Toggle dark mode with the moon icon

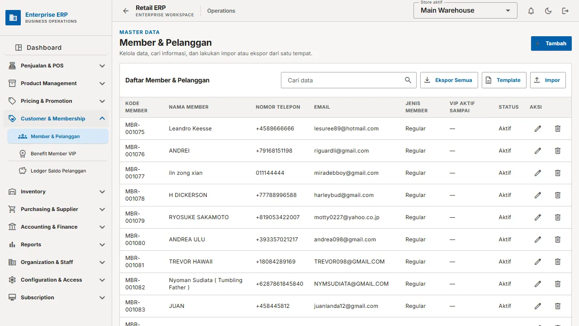548,11
